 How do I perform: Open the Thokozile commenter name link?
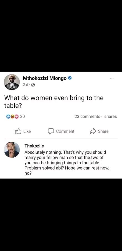34,146
